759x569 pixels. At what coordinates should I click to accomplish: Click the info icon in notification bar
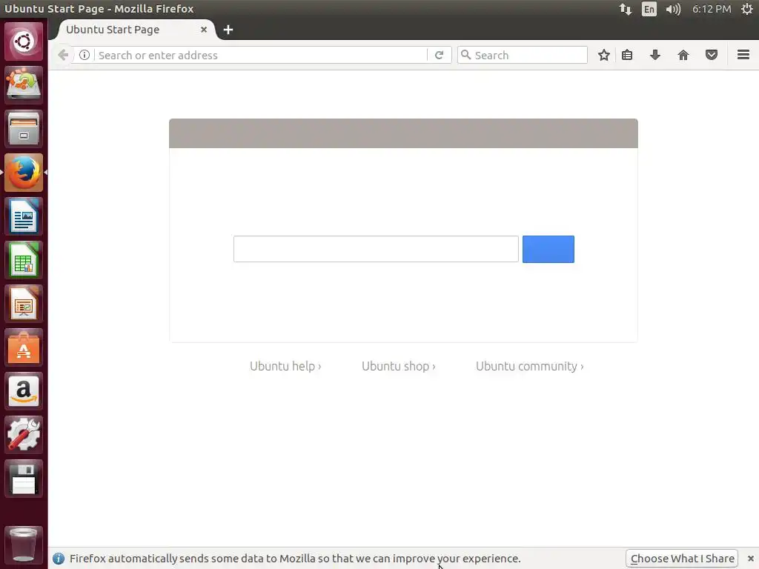pyautogui.click(x=59, y=559)
